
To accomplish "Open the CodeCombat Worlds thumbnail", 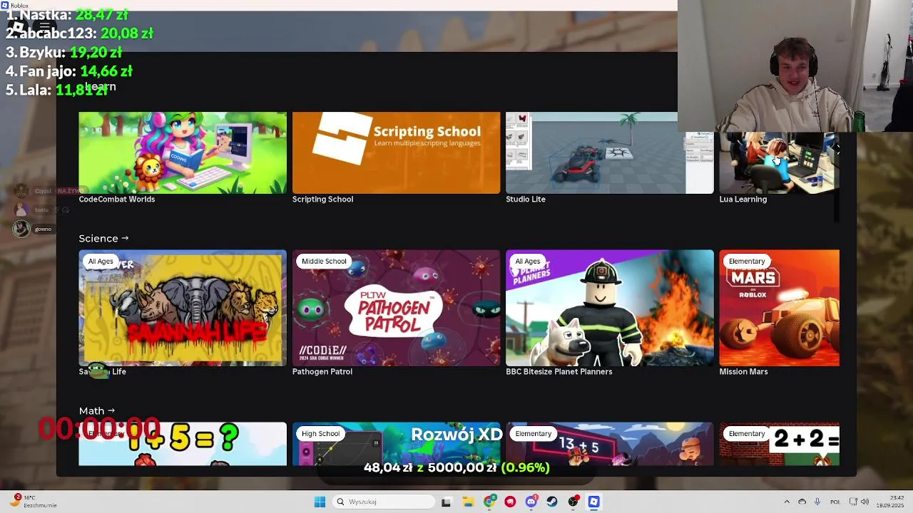I will point(183,152).
